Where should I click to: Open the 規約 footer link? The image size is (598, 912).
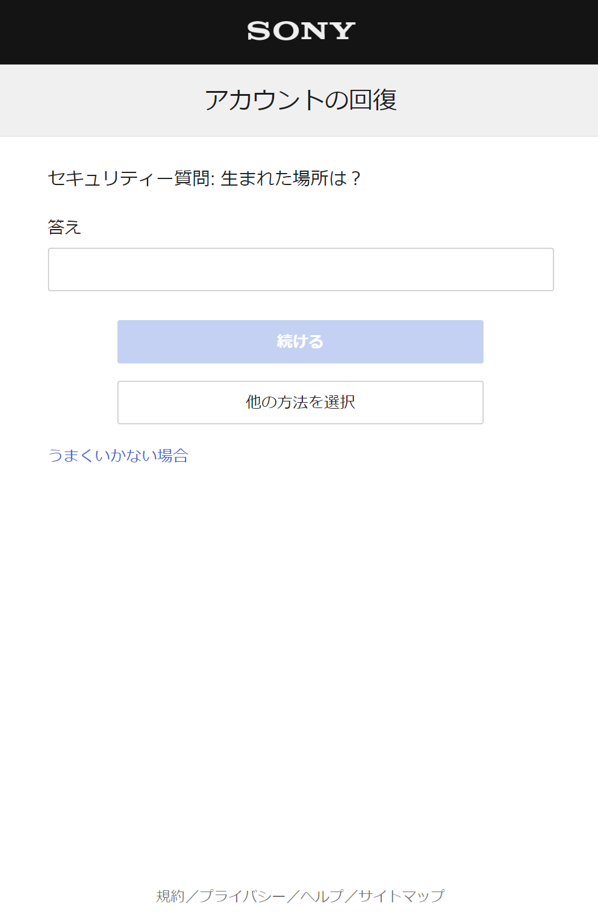(x=170, y=896)
